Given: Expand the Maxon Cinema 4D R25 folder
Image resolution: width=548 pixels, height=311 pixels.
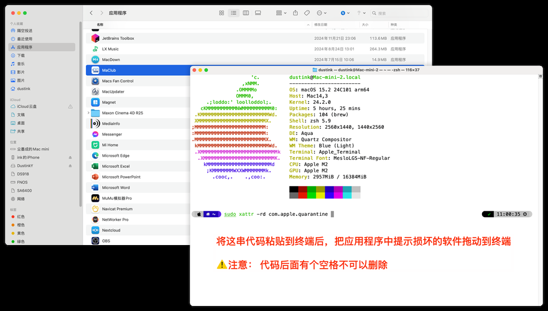Looking at the screenshot, I should tap(88, 113).
